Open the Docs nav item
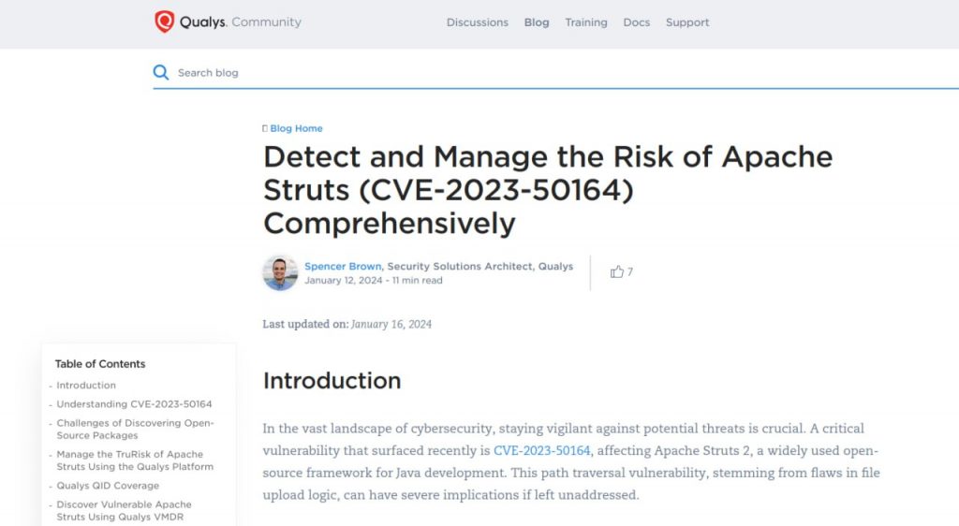 [x=636, y=22]
